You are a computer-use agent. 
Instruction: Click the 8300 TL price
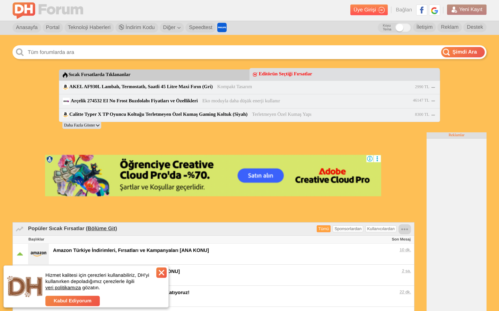(422, 114)
